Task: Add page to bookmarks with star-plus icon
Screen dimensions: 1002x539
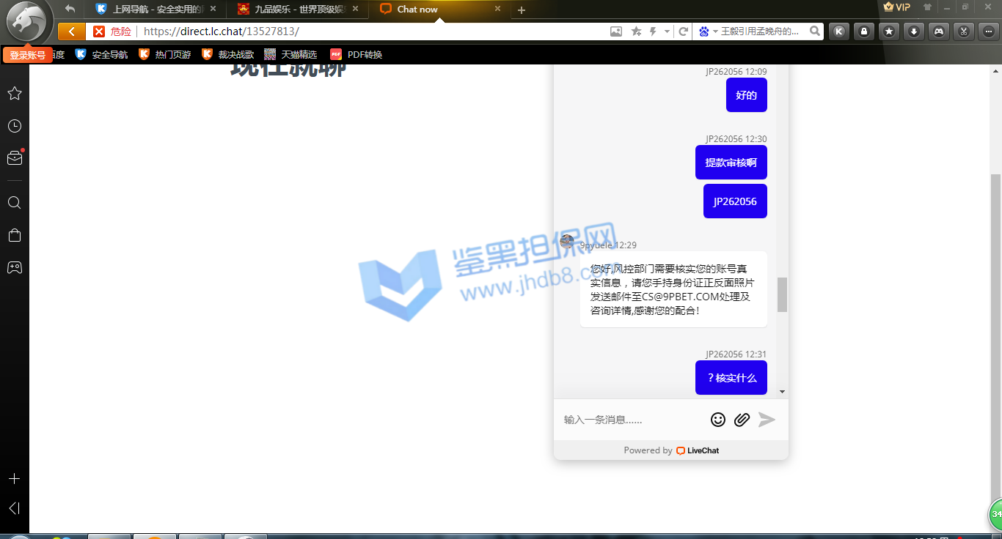Action: [x=636, y=31]
